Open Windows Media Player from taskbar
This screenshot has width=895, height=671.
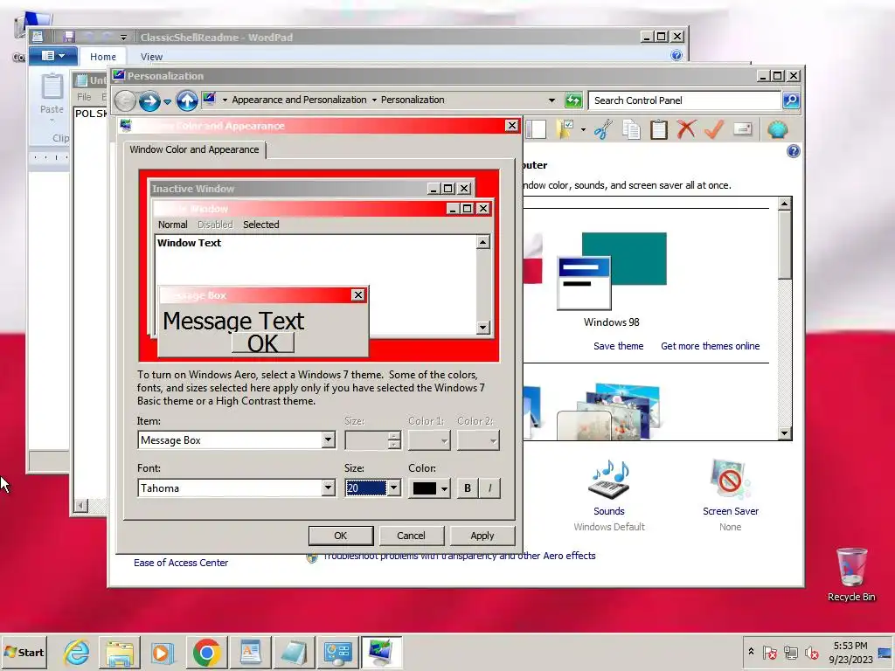click(x=163, y=652)
